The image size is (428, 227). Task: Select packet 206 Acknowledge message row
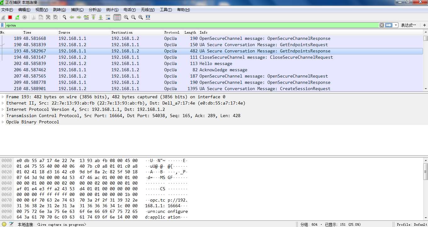coord(211,70)
